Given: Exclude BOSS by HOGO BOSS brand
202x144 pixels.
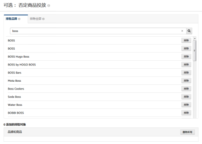Looking at the screenshot, I should [186, 64].
